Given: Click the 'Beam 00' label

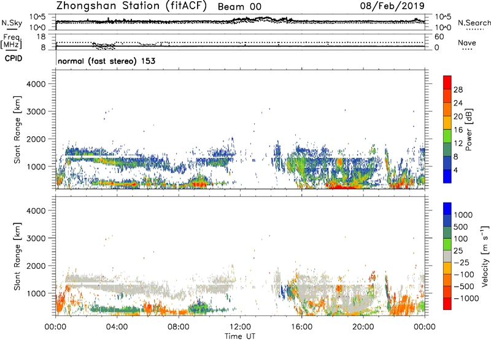Looking at the screenshot, I should [239, 7].
